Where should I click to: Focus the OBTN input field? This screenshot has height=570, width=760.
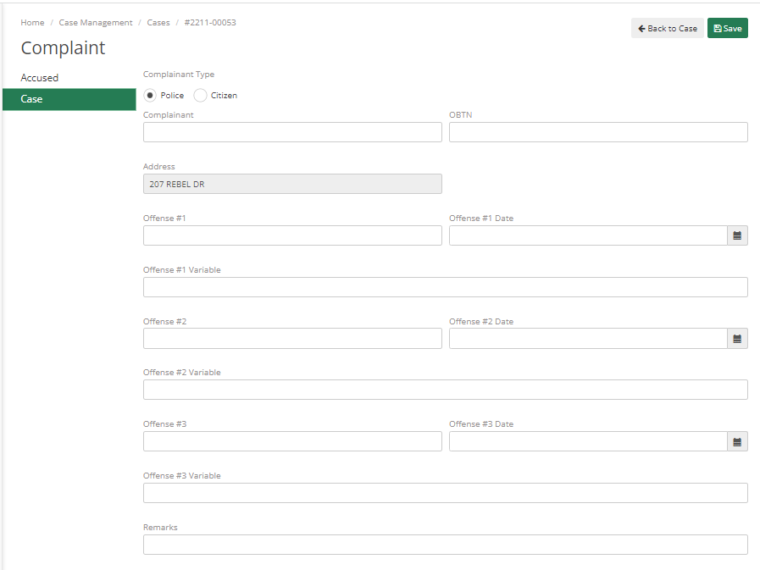click(x=598, y=132)
